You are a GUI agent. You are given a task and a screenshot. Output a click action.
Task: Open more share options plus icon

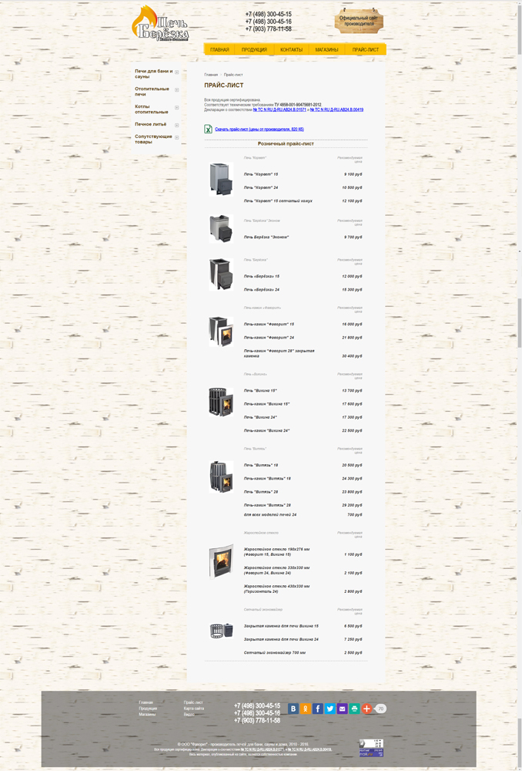click(x=366, y=709)
